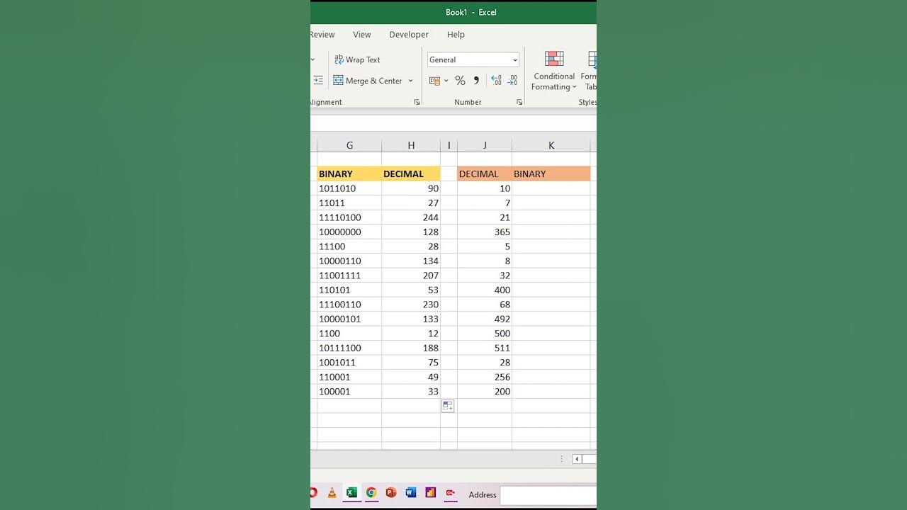Screen dimensions: 907x510
Task: Open the Help ribbon tab
Action: click(x=456, y=35)
